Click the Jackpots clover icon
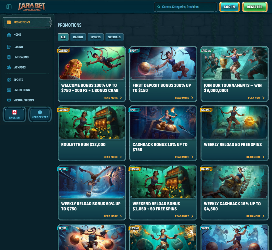272x250 pixels. pos(9,67)
